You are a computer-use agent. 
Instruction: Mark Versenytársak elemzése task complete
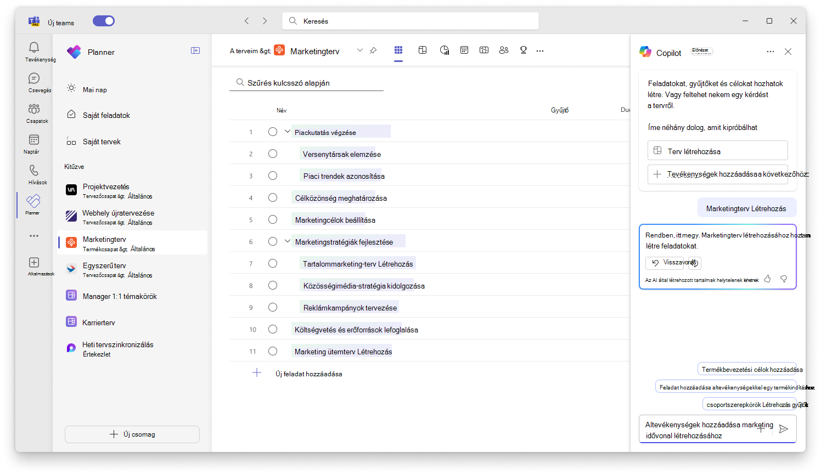click(273, 154)
